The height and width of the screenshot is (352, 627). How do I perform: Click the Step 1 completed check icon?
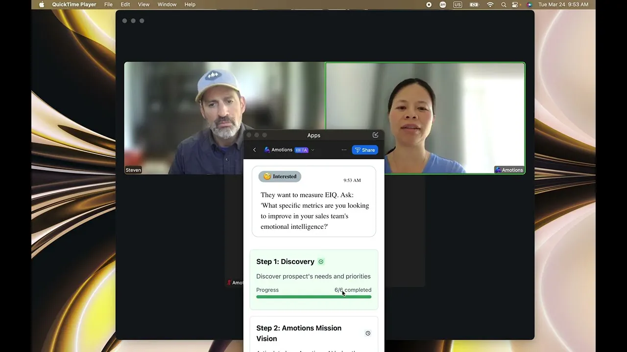(x=321, y=262)
